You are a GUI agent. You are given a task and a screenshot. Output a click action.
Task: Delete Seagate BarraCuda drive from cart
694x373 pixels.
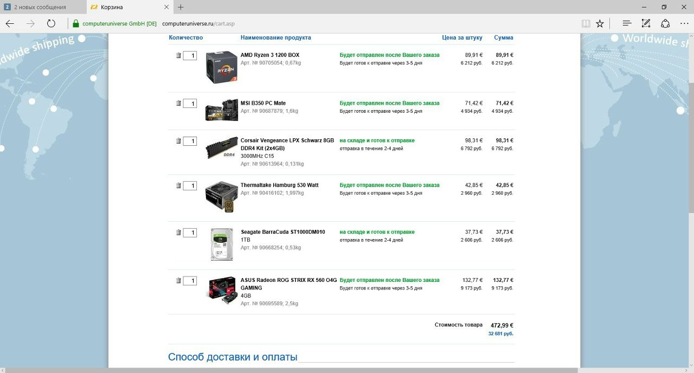[178, 233]
